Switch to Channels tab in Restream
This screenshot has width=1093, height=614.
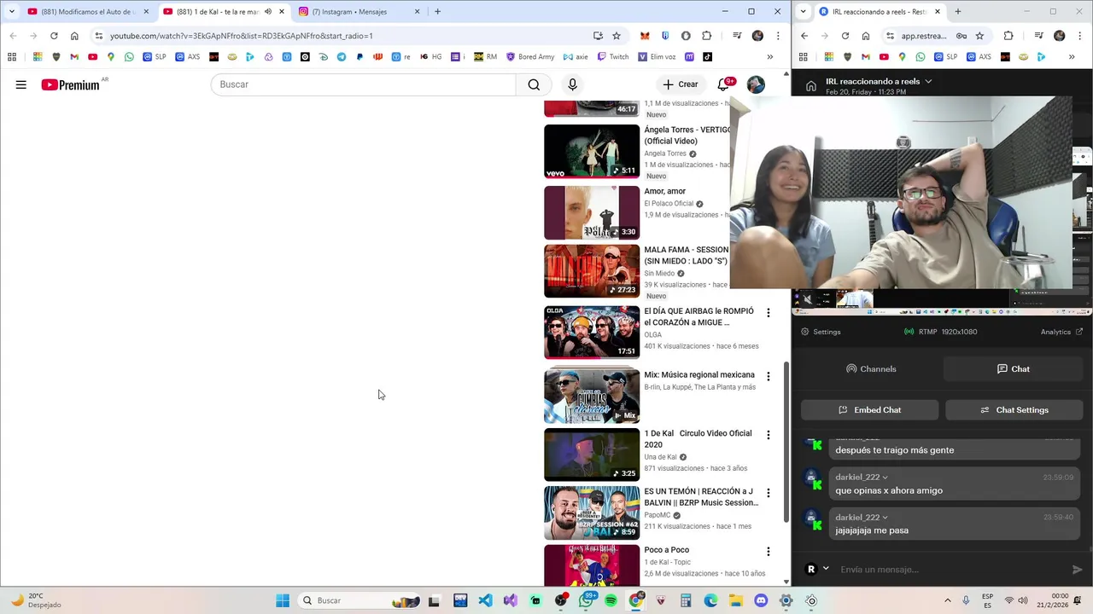[x=871, y=369]
